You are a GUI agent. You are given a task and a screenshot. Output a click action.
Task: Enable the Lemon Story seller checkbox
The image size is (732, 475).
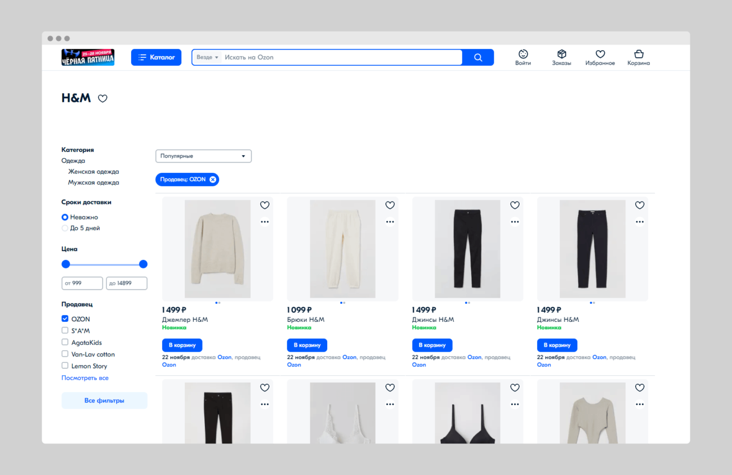(64, 365)
